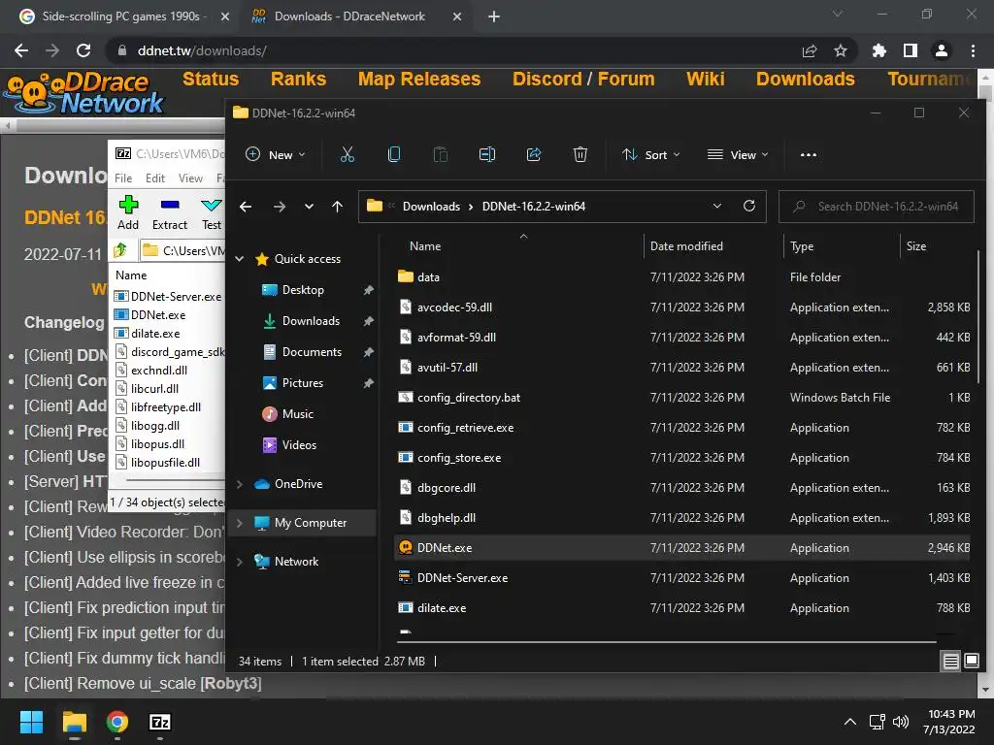Reload the Chrome page
Screen dimensions: 994x745
tap(83, 50)
